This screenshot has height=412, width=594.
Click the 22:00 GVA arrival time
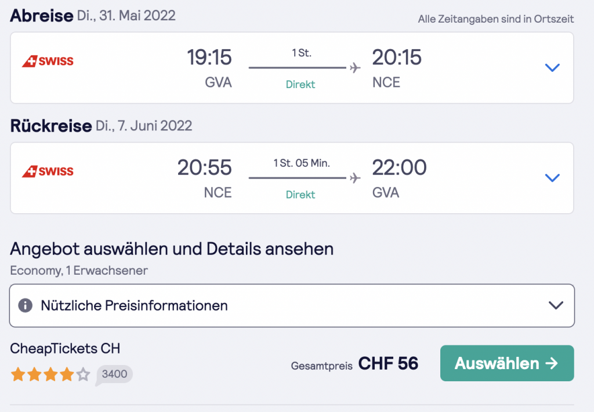coord(399,168)
